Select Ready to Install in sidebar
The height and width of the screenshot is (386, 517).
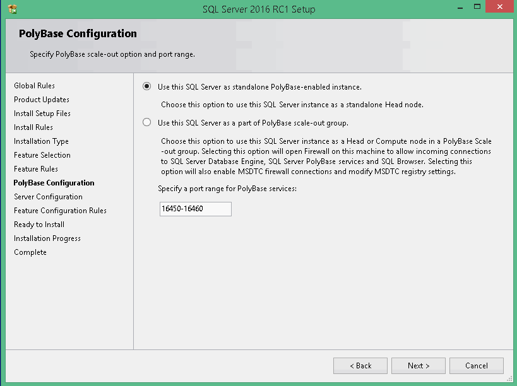click(38, 224)
